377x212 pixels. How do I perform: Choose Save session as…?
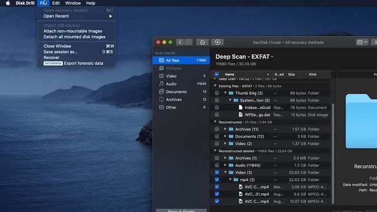pyautogui.click(x=77, y=52)
